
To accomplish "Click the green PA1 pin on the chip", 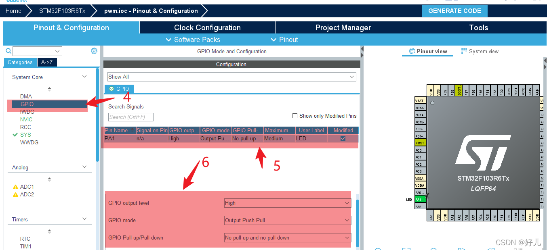I will [421, 199].
